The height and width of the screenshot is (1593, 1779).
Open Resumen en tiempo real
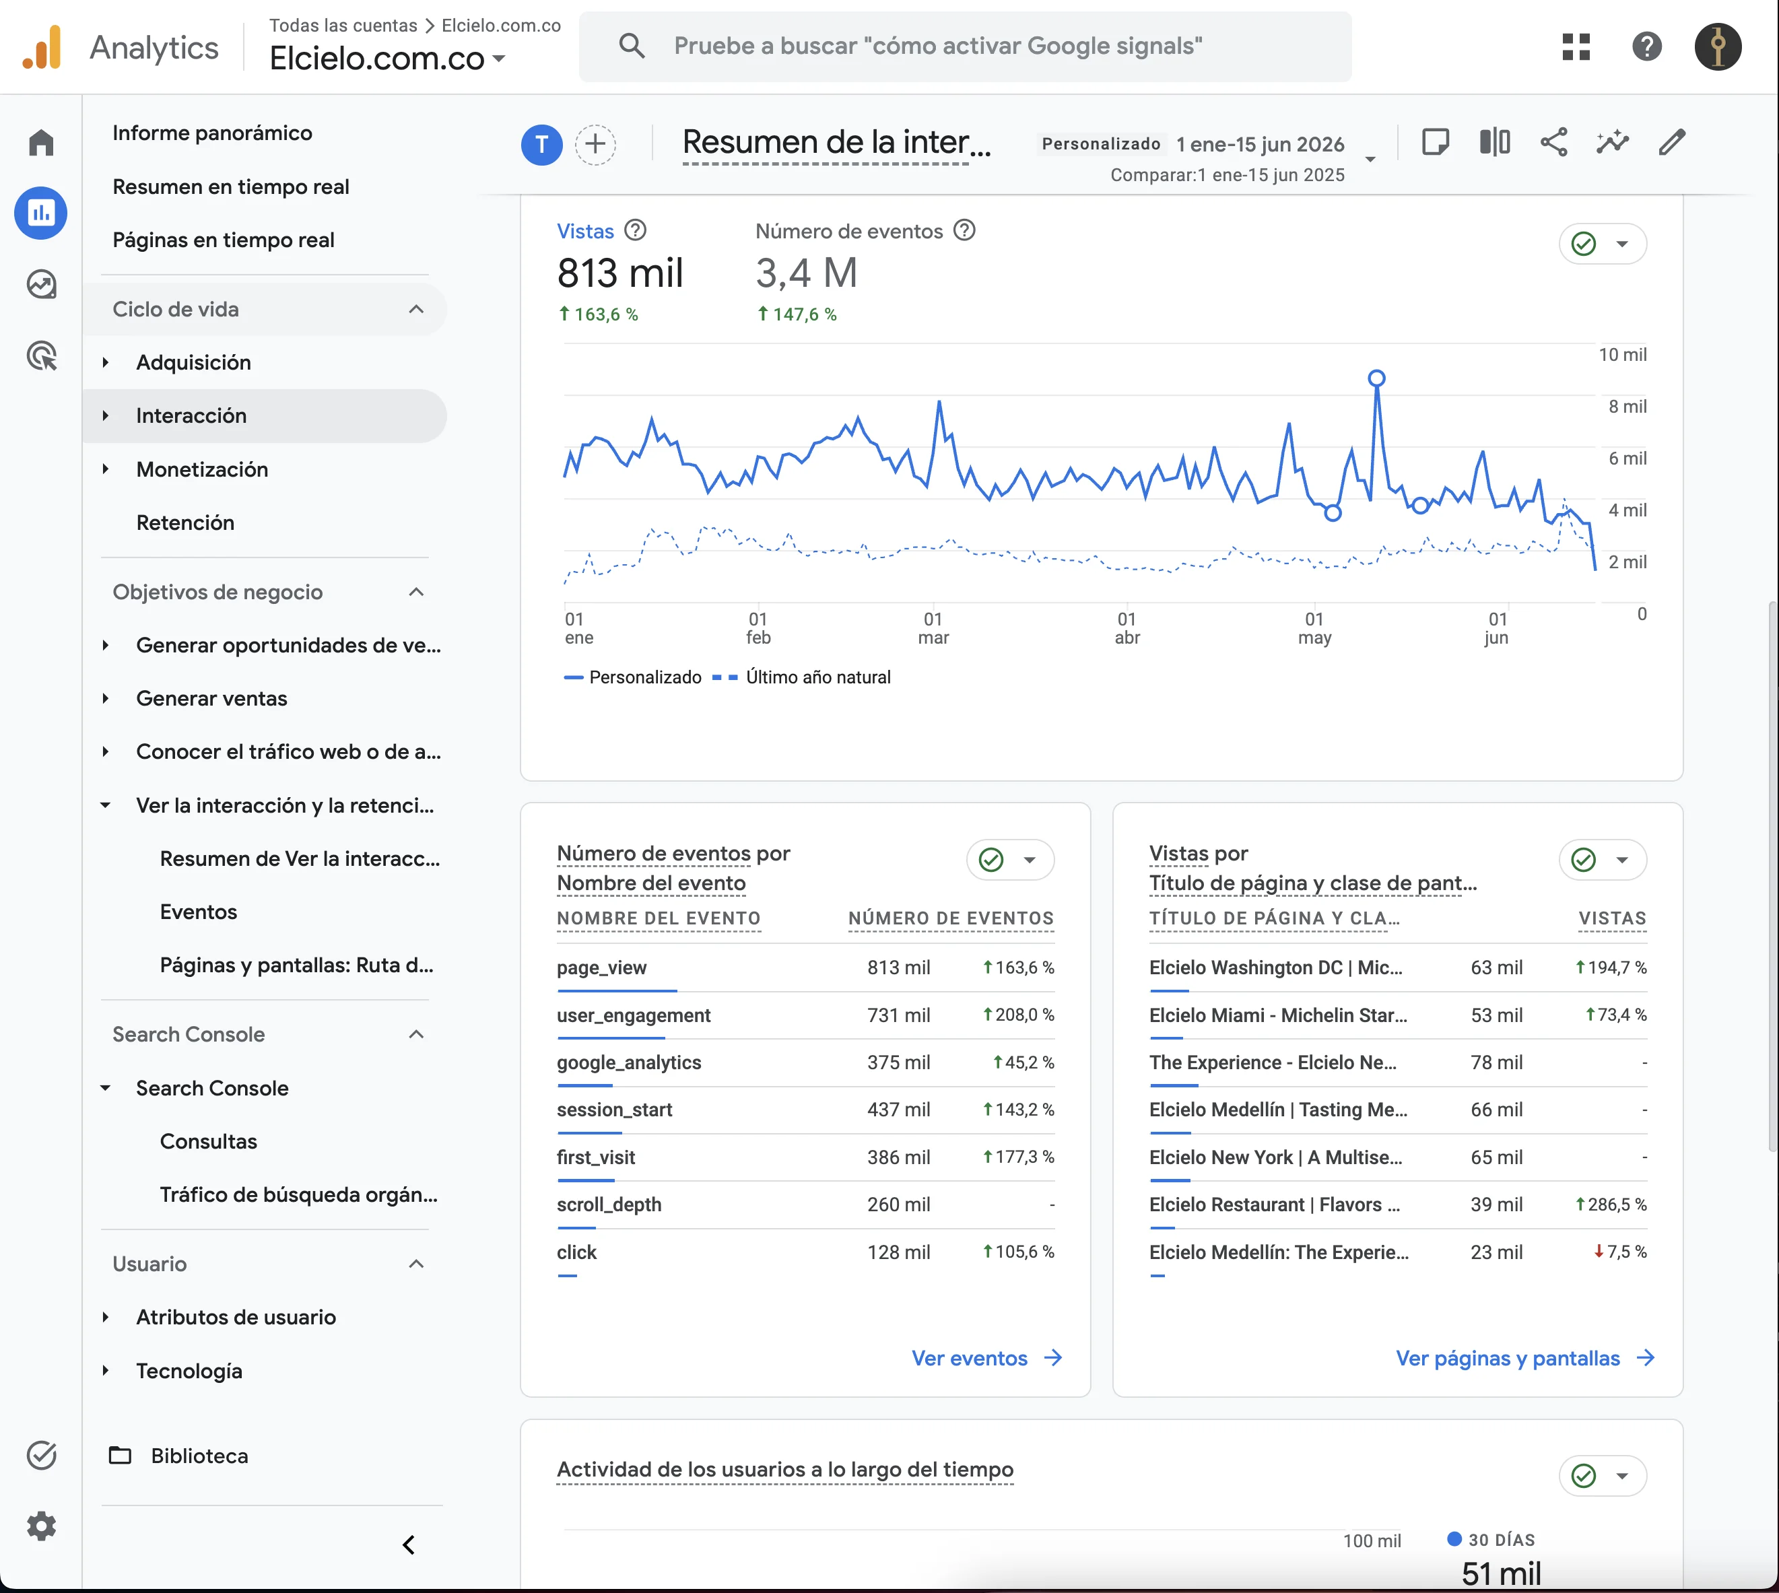click(x=231, y=187)
